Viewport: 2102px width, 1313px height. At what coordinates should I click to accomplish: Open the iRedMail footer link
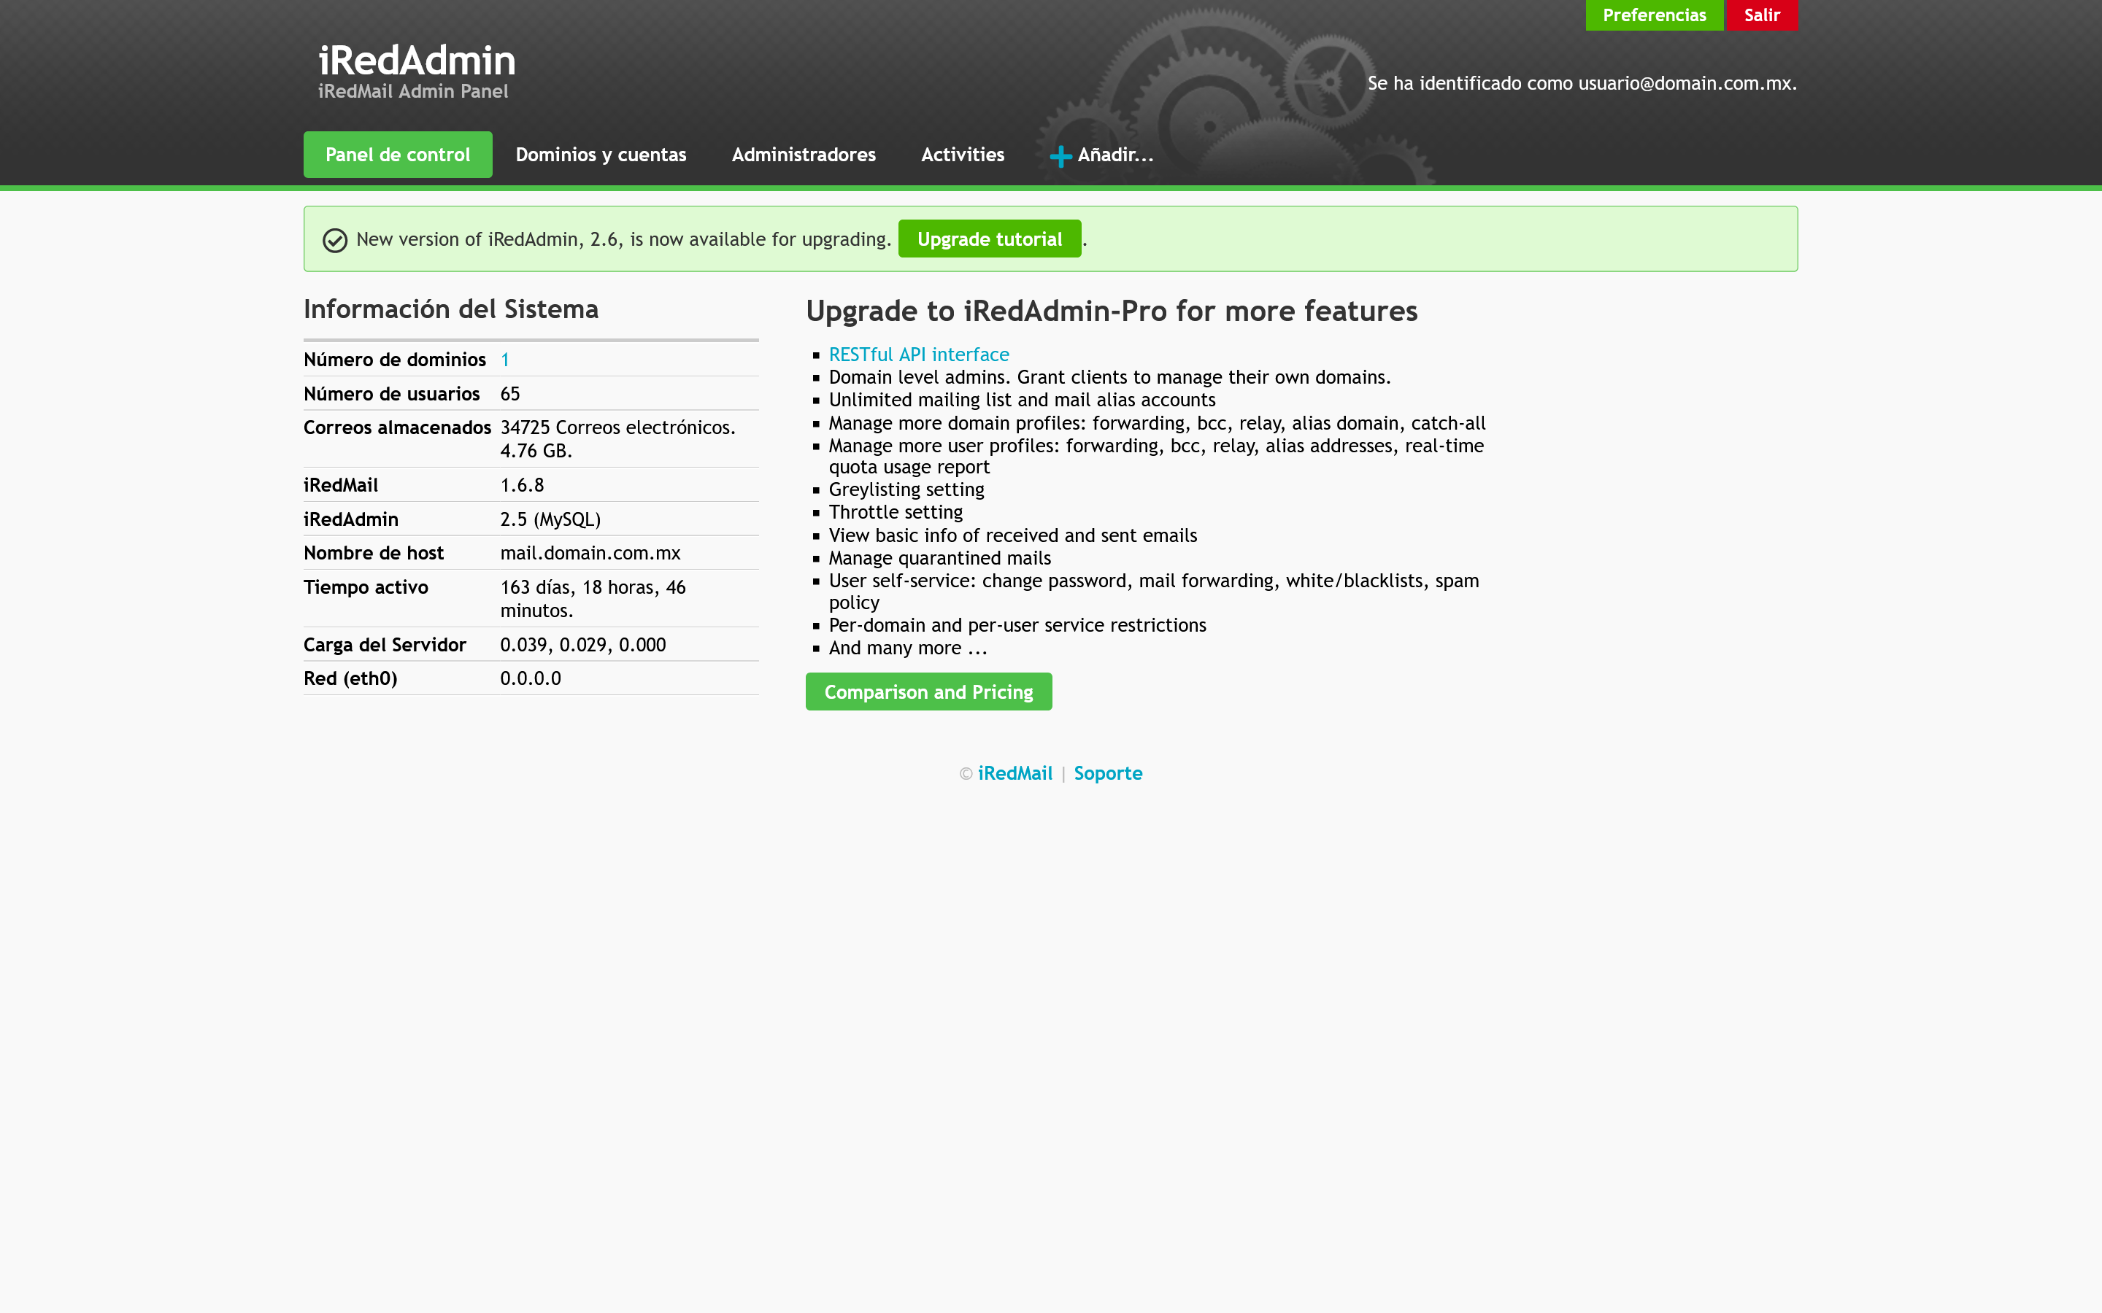tap(1015, 773)
